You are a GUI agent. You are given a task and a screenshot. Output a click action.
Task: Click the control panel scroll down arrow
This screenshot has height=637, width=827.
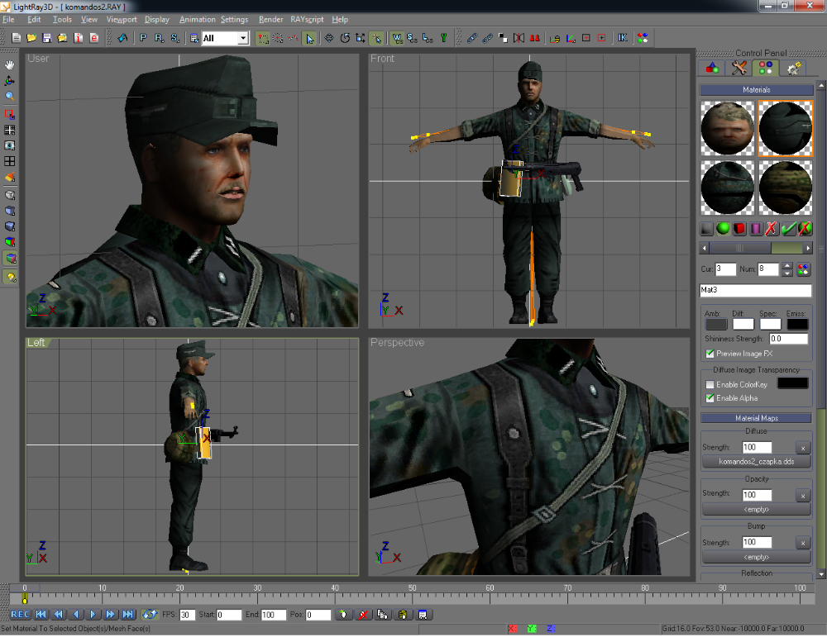821,574
